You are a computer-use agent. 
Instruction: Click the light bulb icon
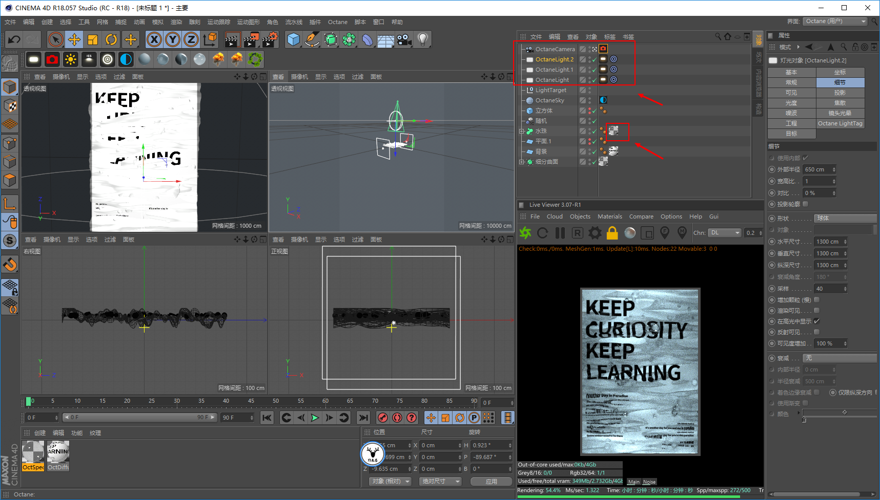(423, 39)
